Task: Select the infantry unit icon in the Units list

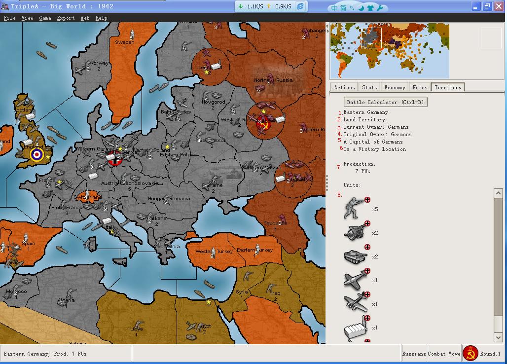Action: pyautogui.click(x=355, y=209)
